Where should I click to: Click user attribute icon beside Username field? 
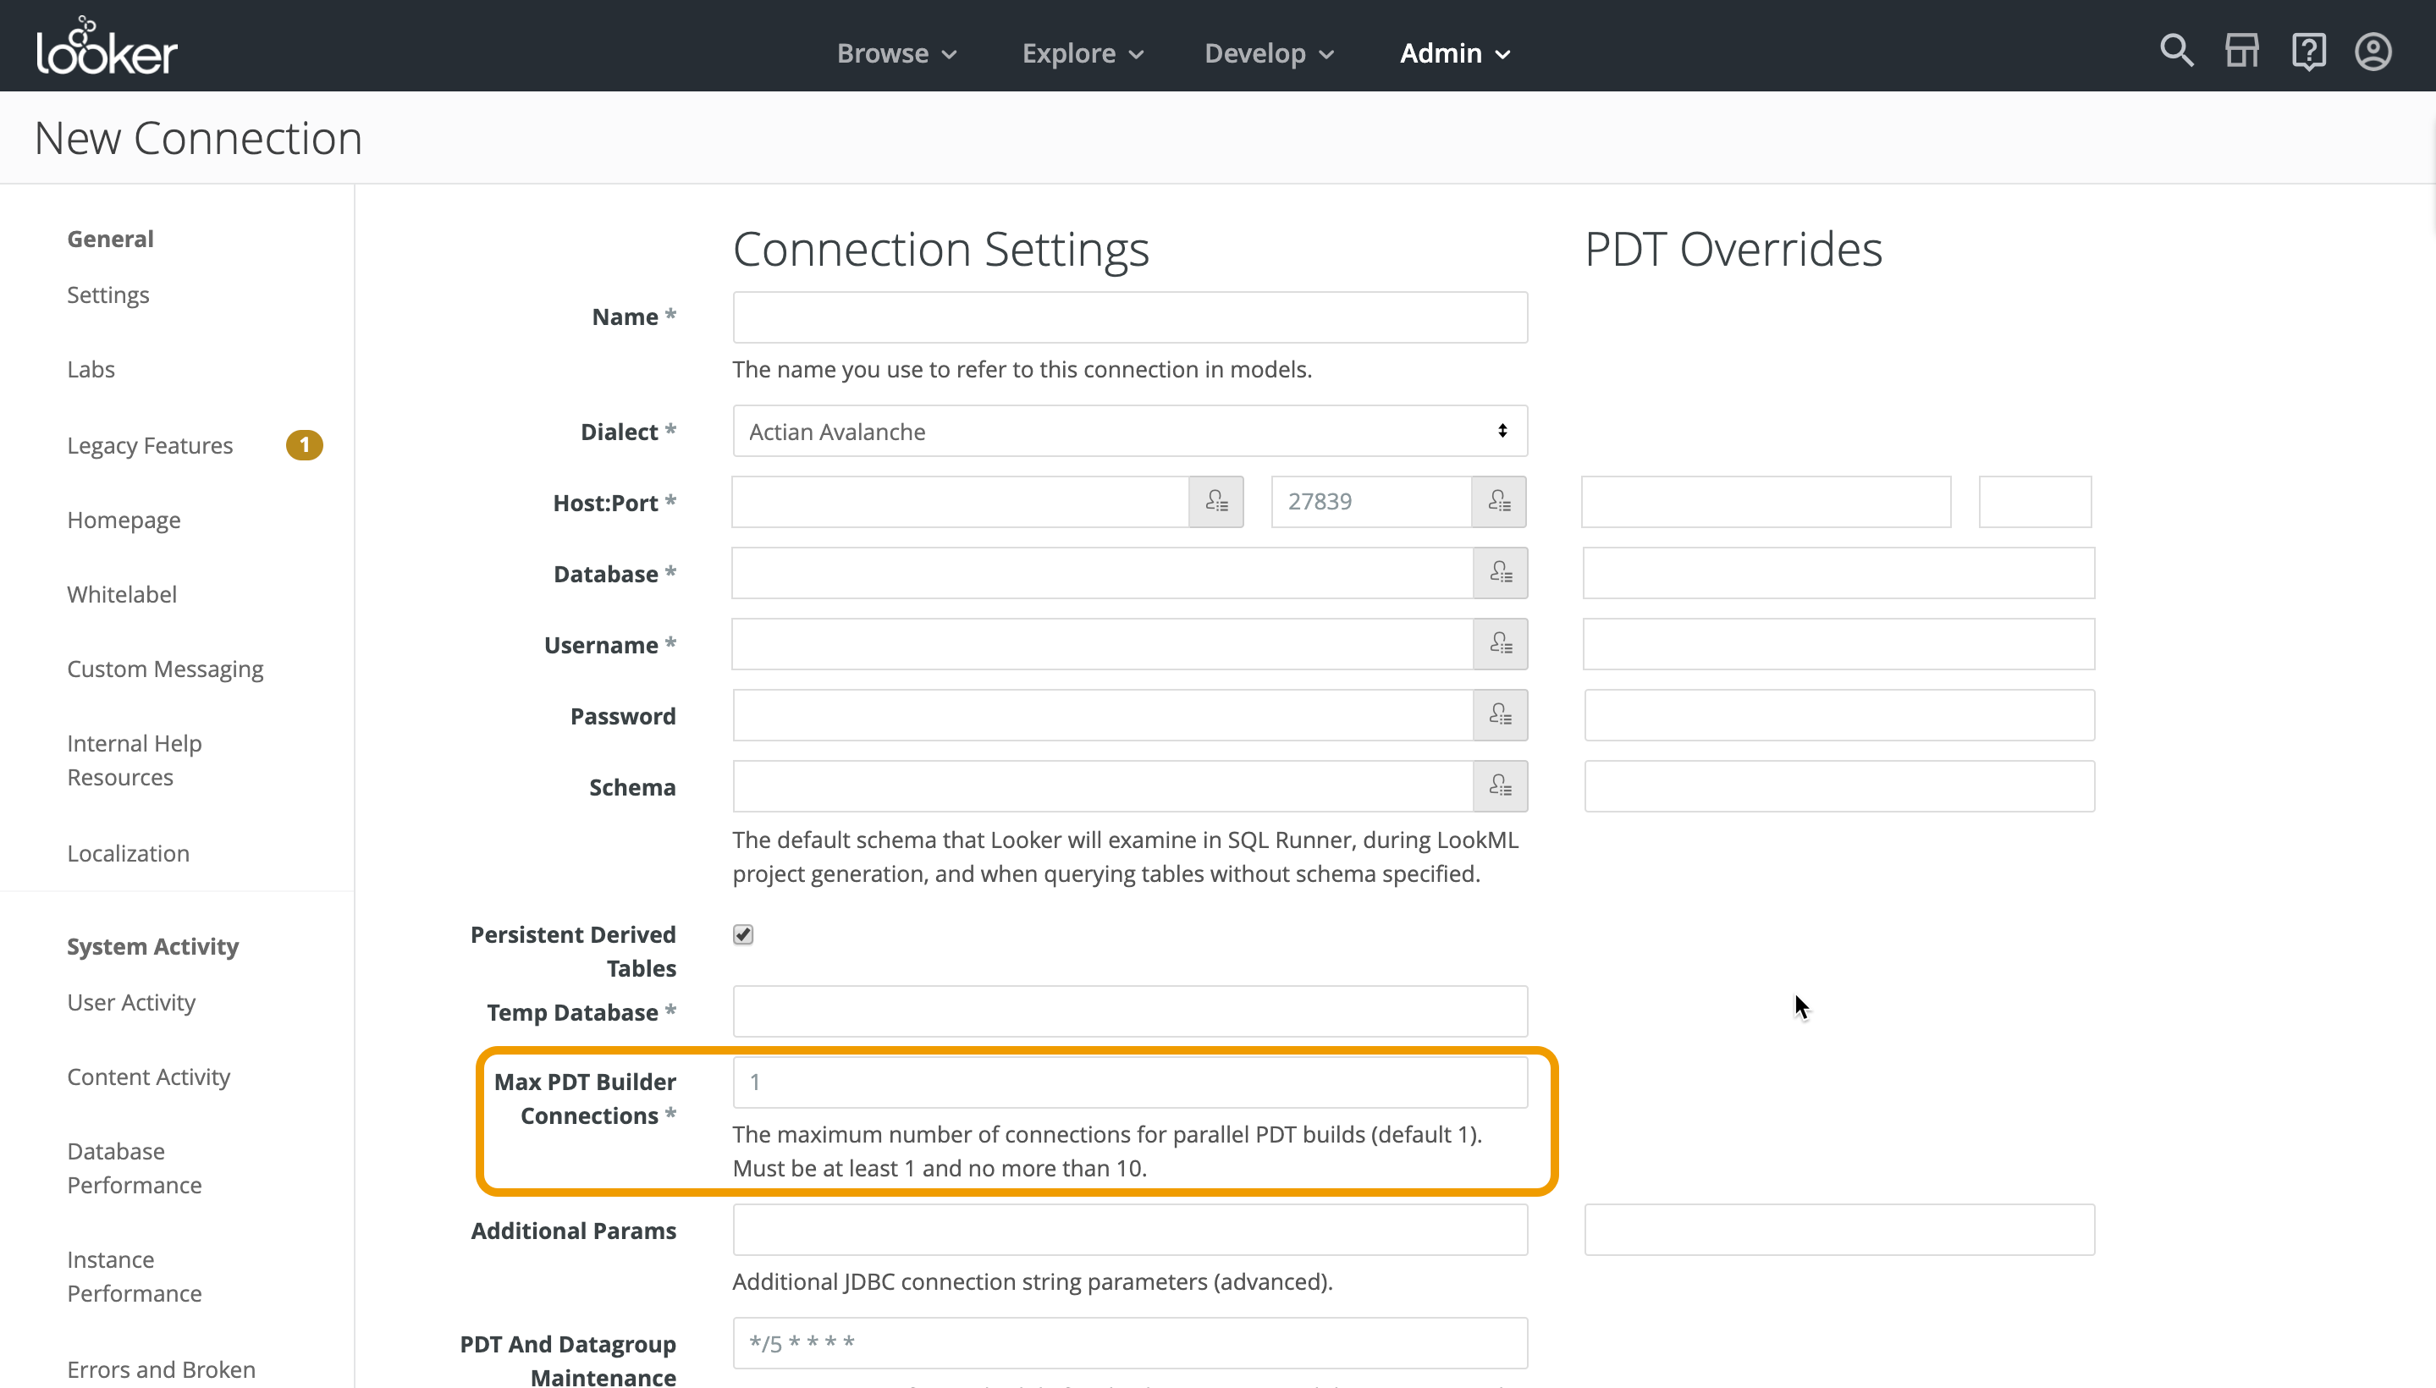coord(1500,644)
